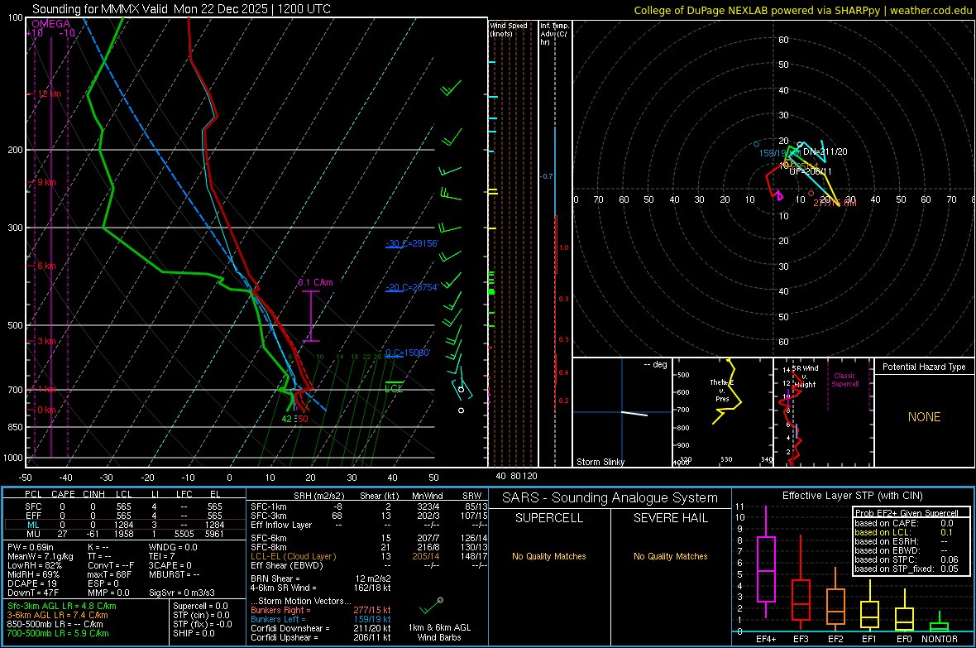Click the 'maxT = 68F' value
Image resolution: width=976 pixels, height=648 pixels.
pos(109,574)
